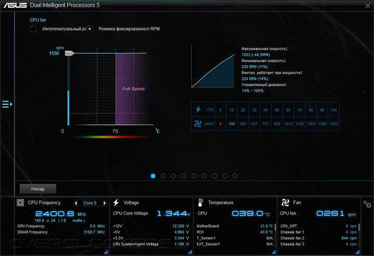
Task: Click the fan rpm icon in table
Action: (198, 124)
